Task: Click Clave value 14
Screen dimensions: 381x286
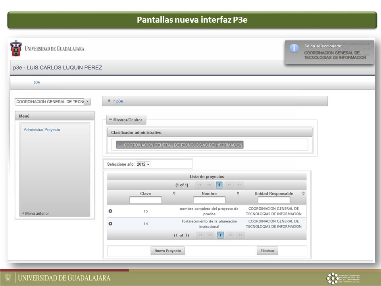Action: [x=146, y=224]
